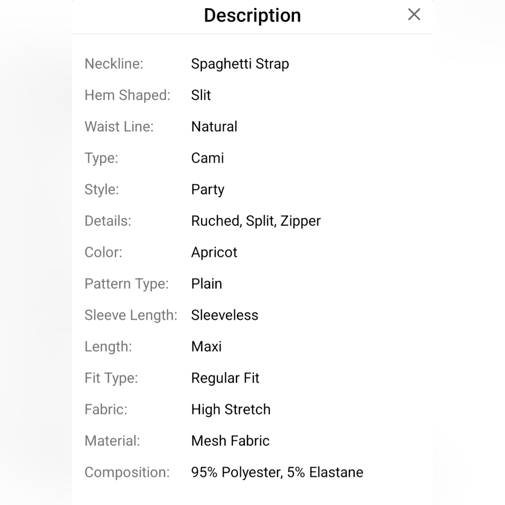505x505 pixels.
Task: Select the 95% Polyester, 5% Elastane text
Action: pos(277,473)
